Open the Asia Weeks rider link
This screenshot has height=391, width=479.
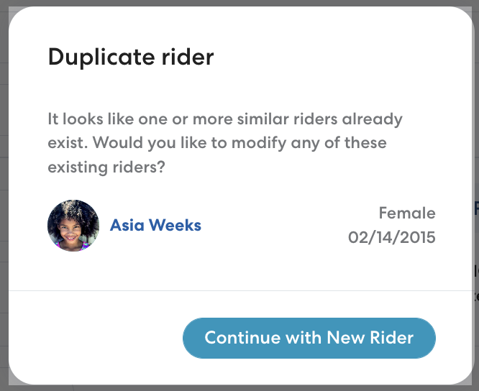pos(155,226)
